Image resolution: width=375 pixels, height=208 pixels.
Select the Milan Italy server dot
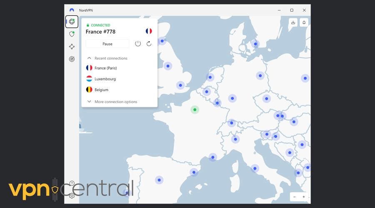coord(235,139)
